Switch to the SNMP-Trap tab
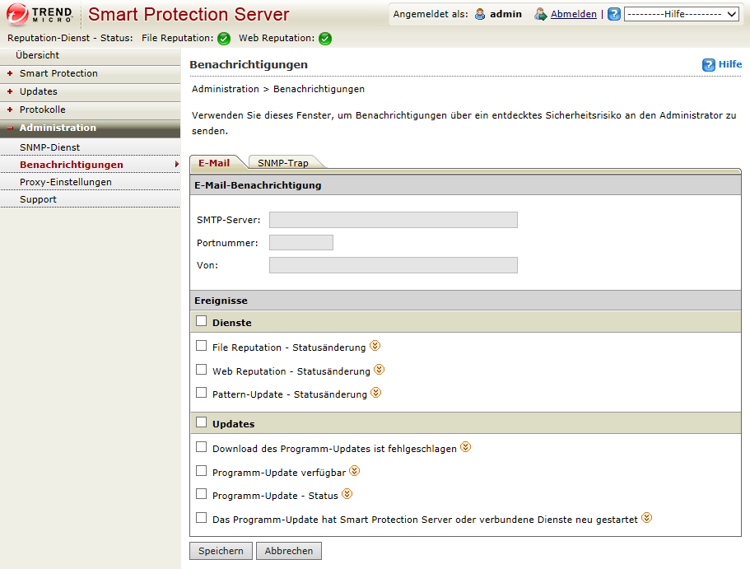The image size is (750, 569). click(283, 163)
